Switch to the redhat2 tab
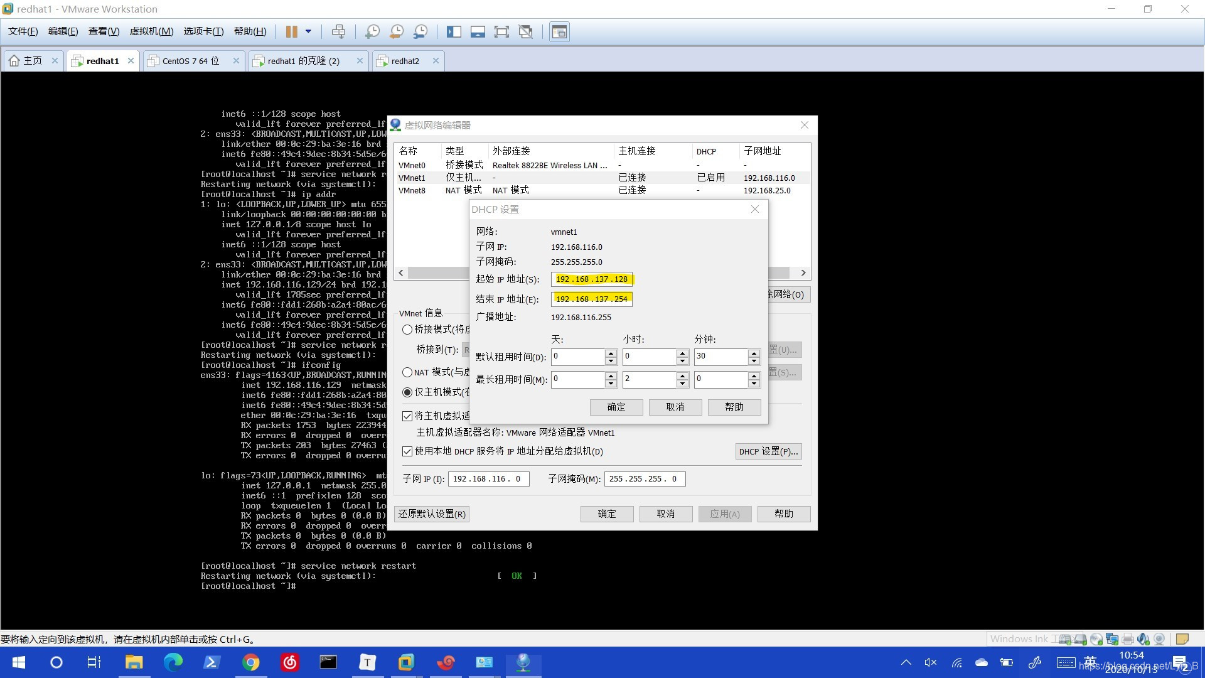Image resolution: width=1205 pixels, height=678 pixels. [405, 61]
